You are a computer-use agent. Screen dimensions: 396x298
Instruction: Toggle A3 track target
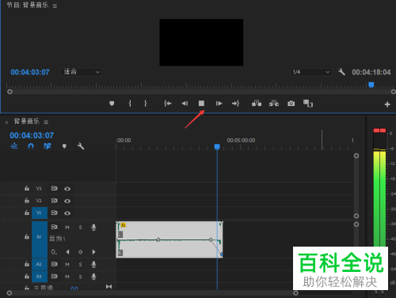40,277
